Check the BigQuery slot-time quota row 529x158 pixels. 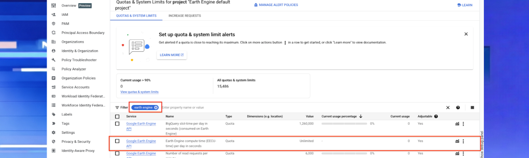tap(117, 124)
